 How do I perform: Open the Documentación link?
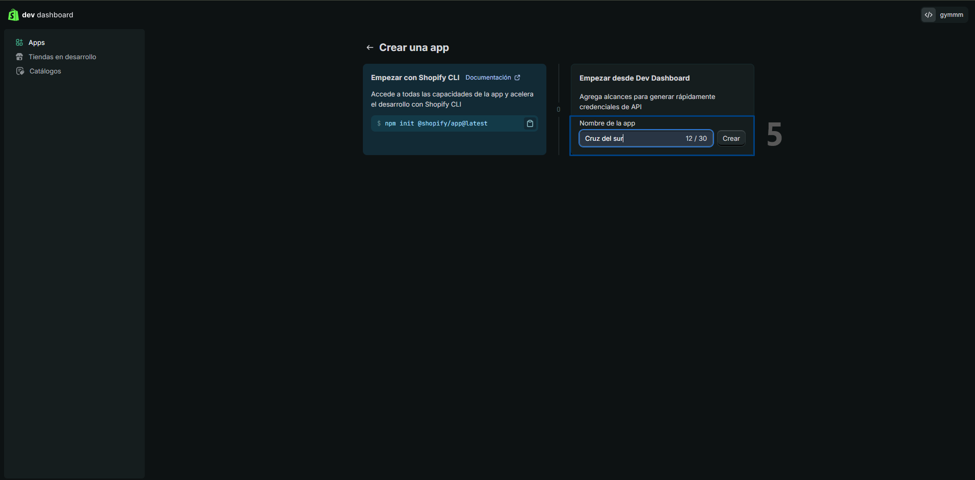click(x=488, y=78)
